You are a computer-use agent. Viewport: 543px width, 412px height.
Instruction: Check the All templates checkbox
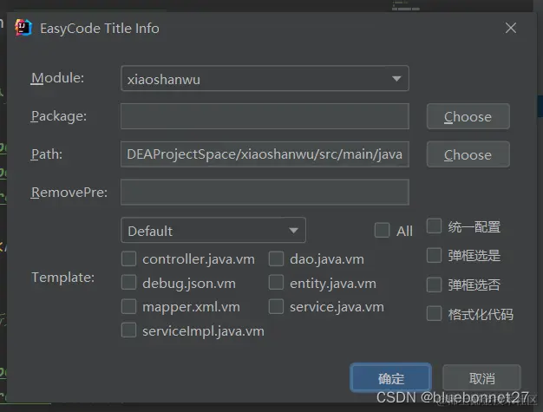[382, 230]
